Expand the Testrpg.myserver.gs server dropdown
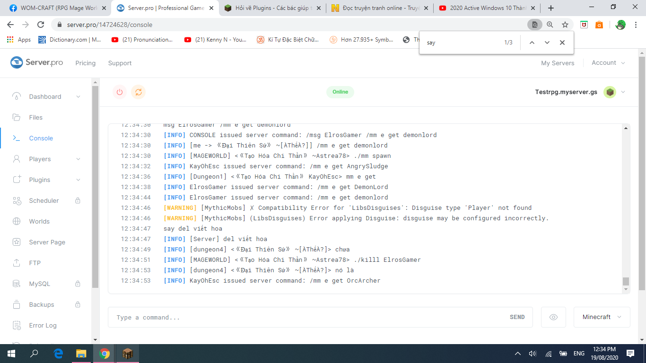The width and height of the screenshot is (646, 363). click(x=623, y=92)
